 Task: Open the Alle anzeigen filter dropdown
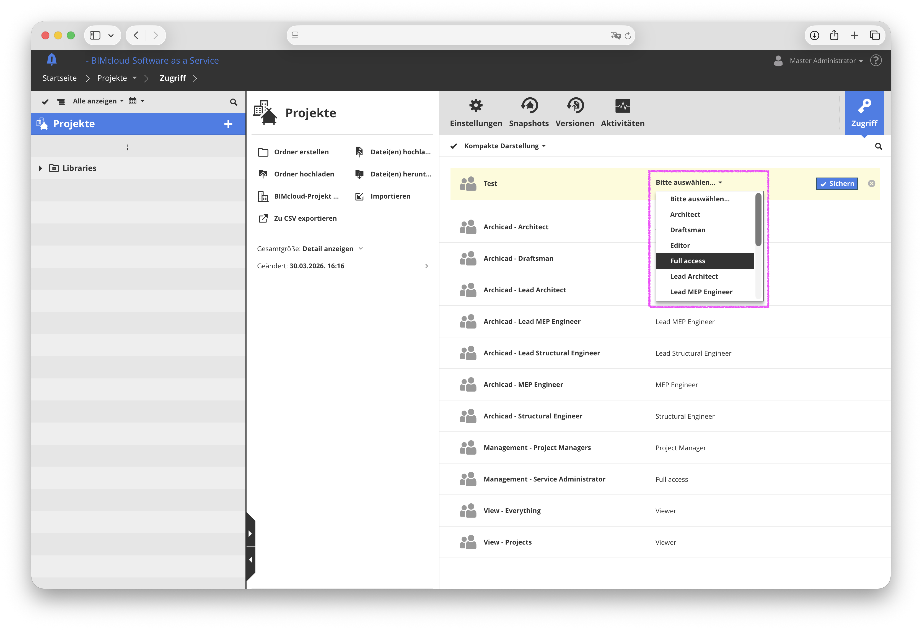tap(98, 101)
